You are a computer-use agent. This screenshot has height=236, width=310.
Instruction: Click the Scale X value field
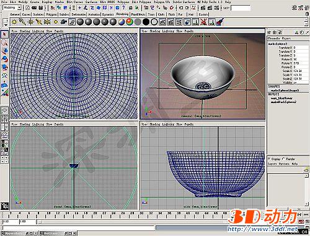[301, 71]
